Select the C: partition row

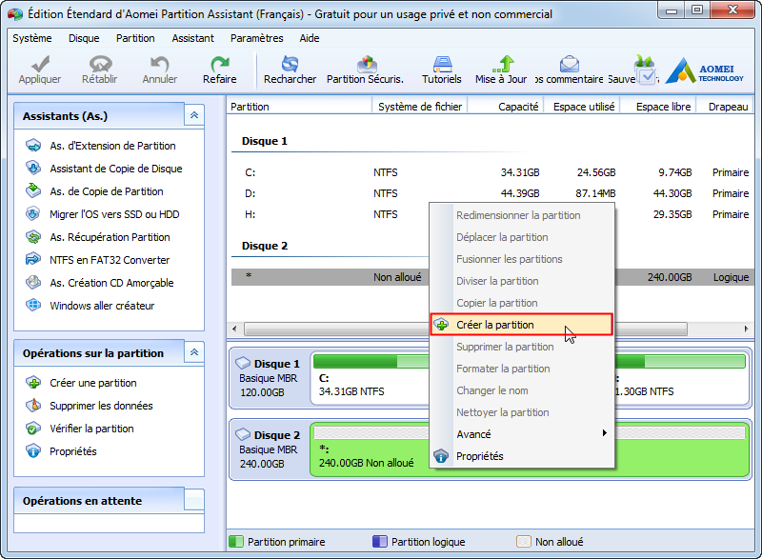click(x=492, y=172)
